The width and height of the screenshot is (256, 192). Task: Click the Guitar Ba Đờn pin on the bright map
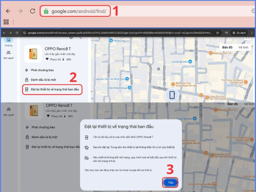pyautogui.click(x=190, y=61)
